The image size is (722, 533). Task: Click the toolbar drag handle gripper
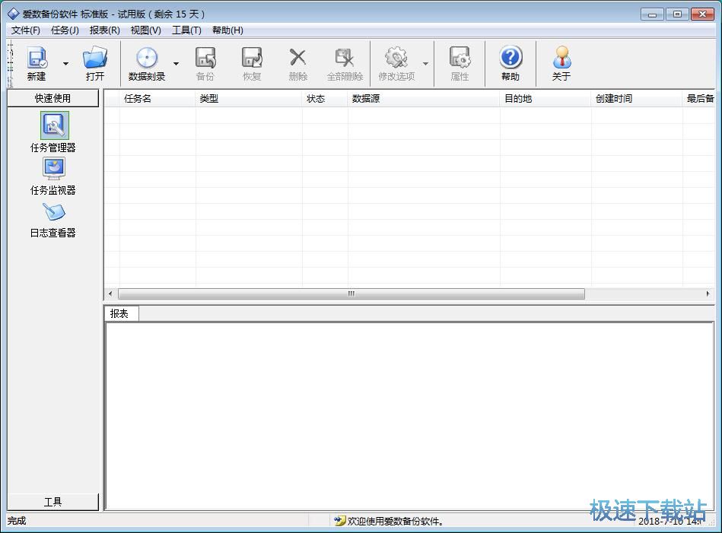point(10,64)
